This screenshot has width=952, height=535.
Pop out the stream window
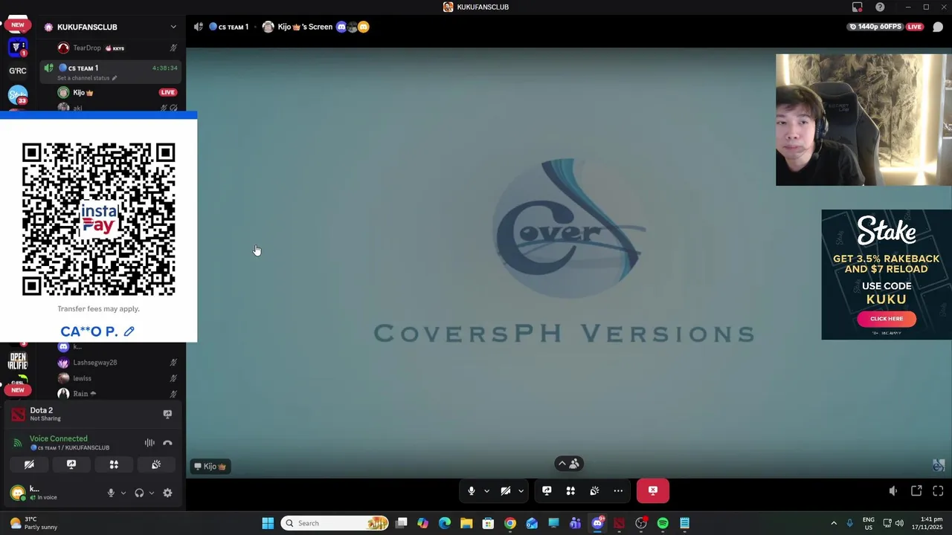click(x=916, y=490)
